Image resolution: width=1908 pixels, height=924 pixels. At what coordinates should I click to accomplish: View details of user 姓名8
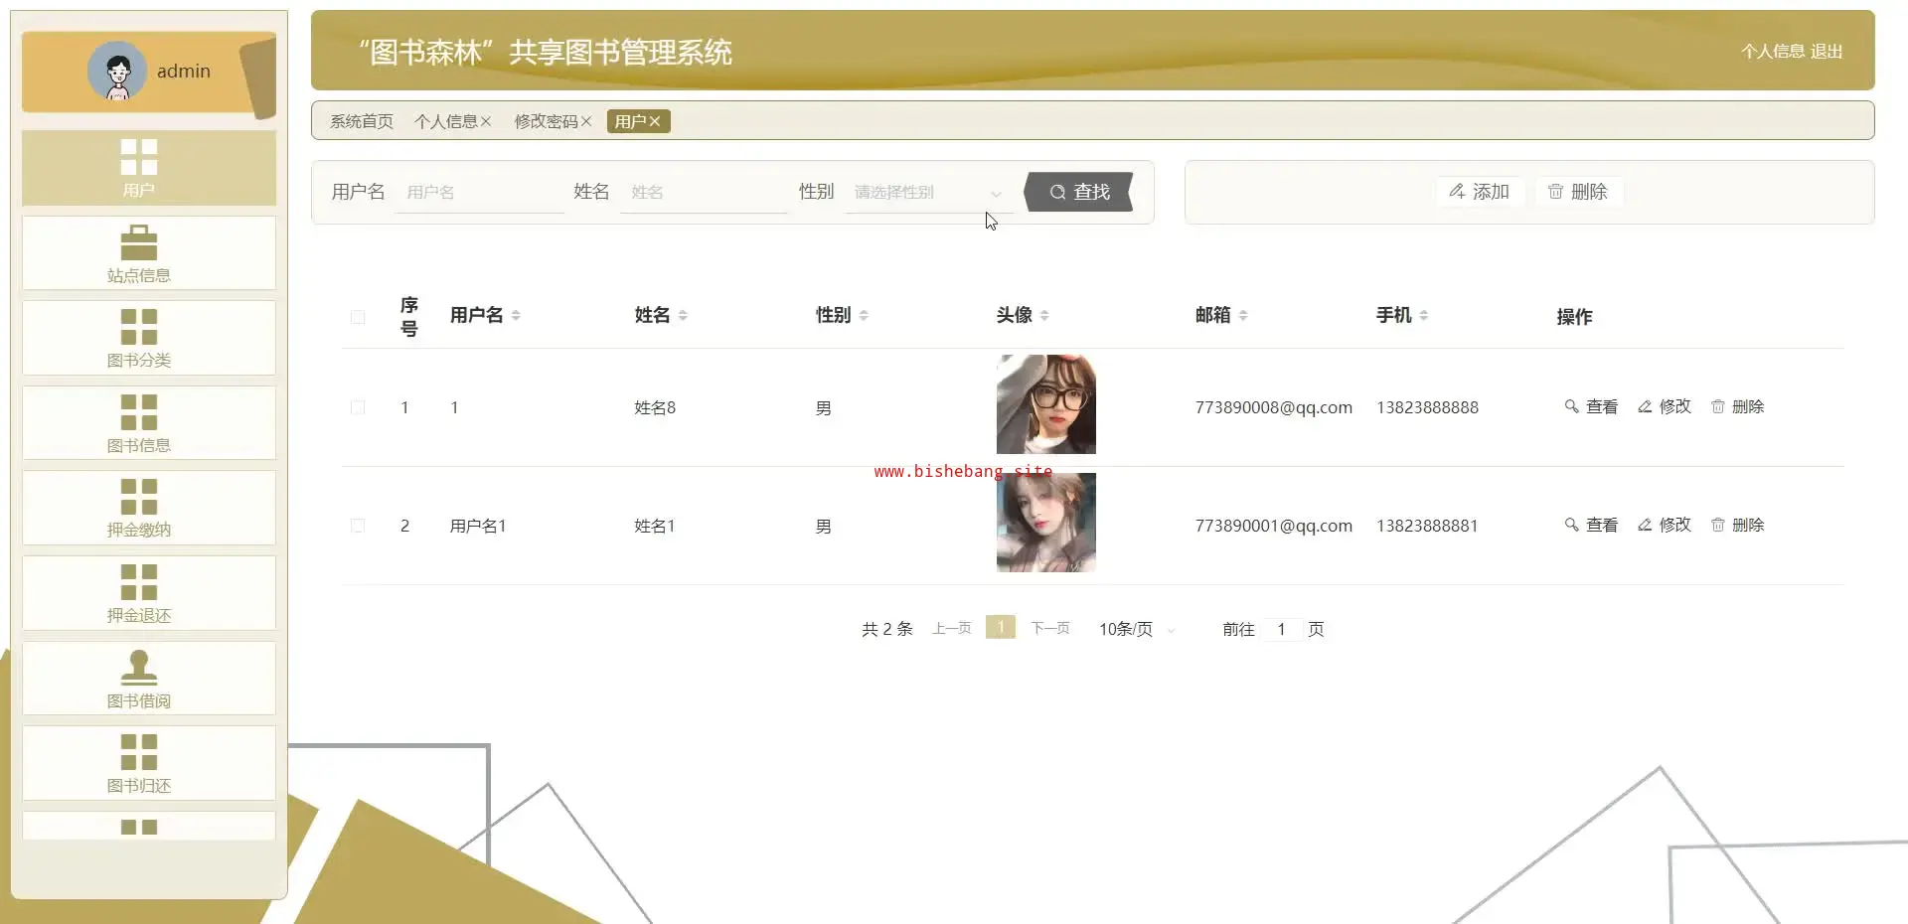(x=1591, y=406)
